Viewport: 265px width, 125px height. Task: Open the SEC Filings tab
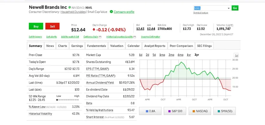pos(204,46)
